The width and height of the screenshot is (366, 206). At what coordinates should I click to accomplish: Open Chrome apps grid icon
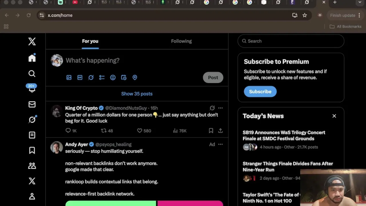[x=6, y=27]
